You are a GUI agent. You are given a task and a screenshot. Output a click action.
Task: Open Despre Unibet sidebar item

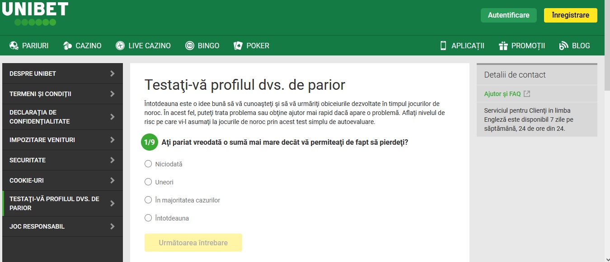pos(62,74)
